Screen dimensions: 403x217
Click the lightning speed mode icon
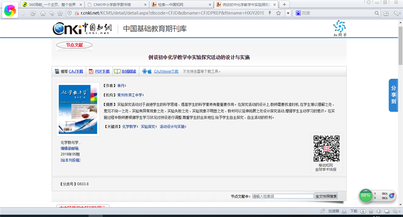pos(270,13)
